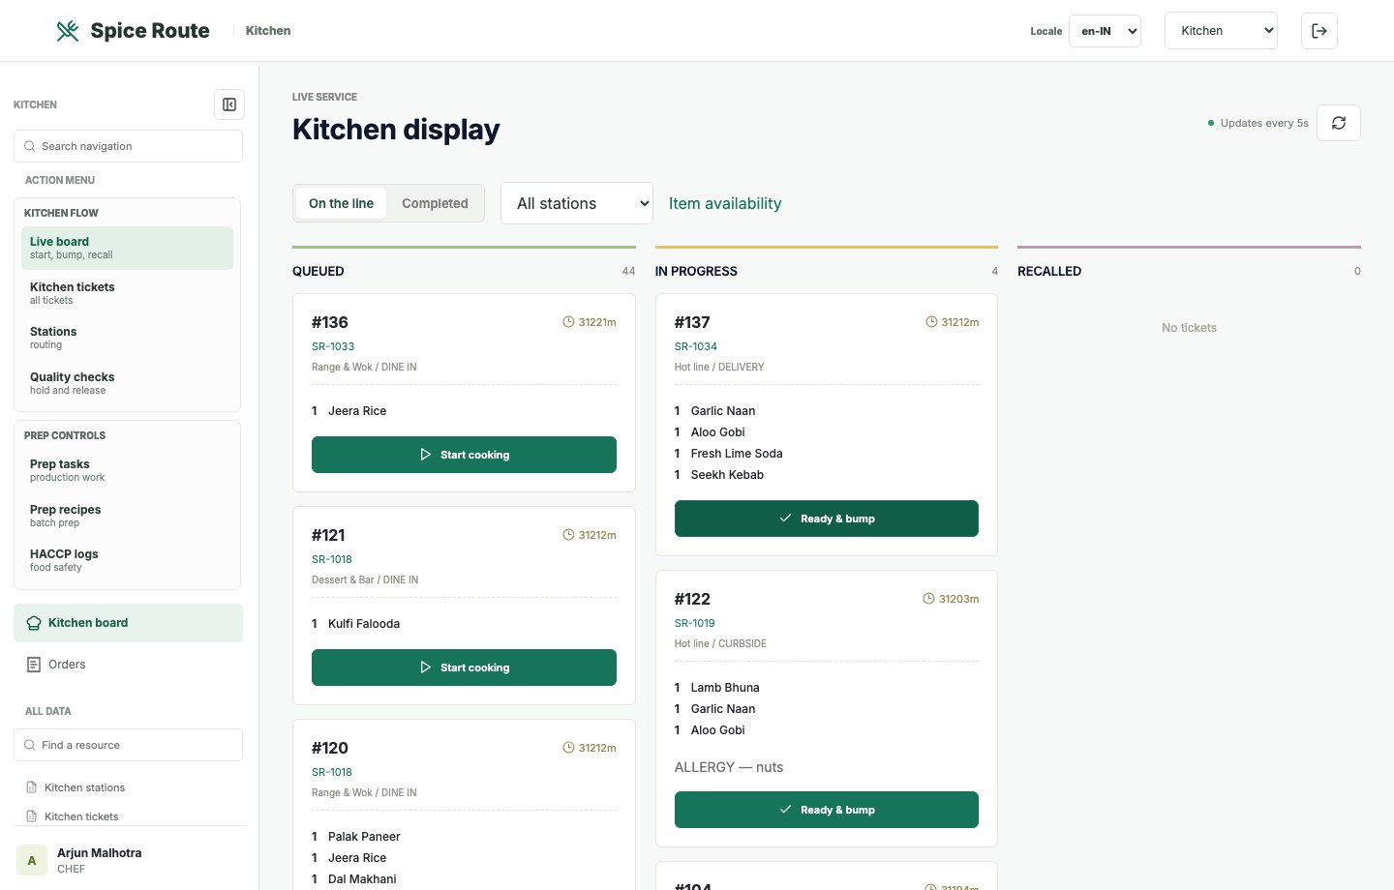Click Arjun Malhotra's avatar badge
This screenshot has height=890, width=1394.
click(32, 860)
